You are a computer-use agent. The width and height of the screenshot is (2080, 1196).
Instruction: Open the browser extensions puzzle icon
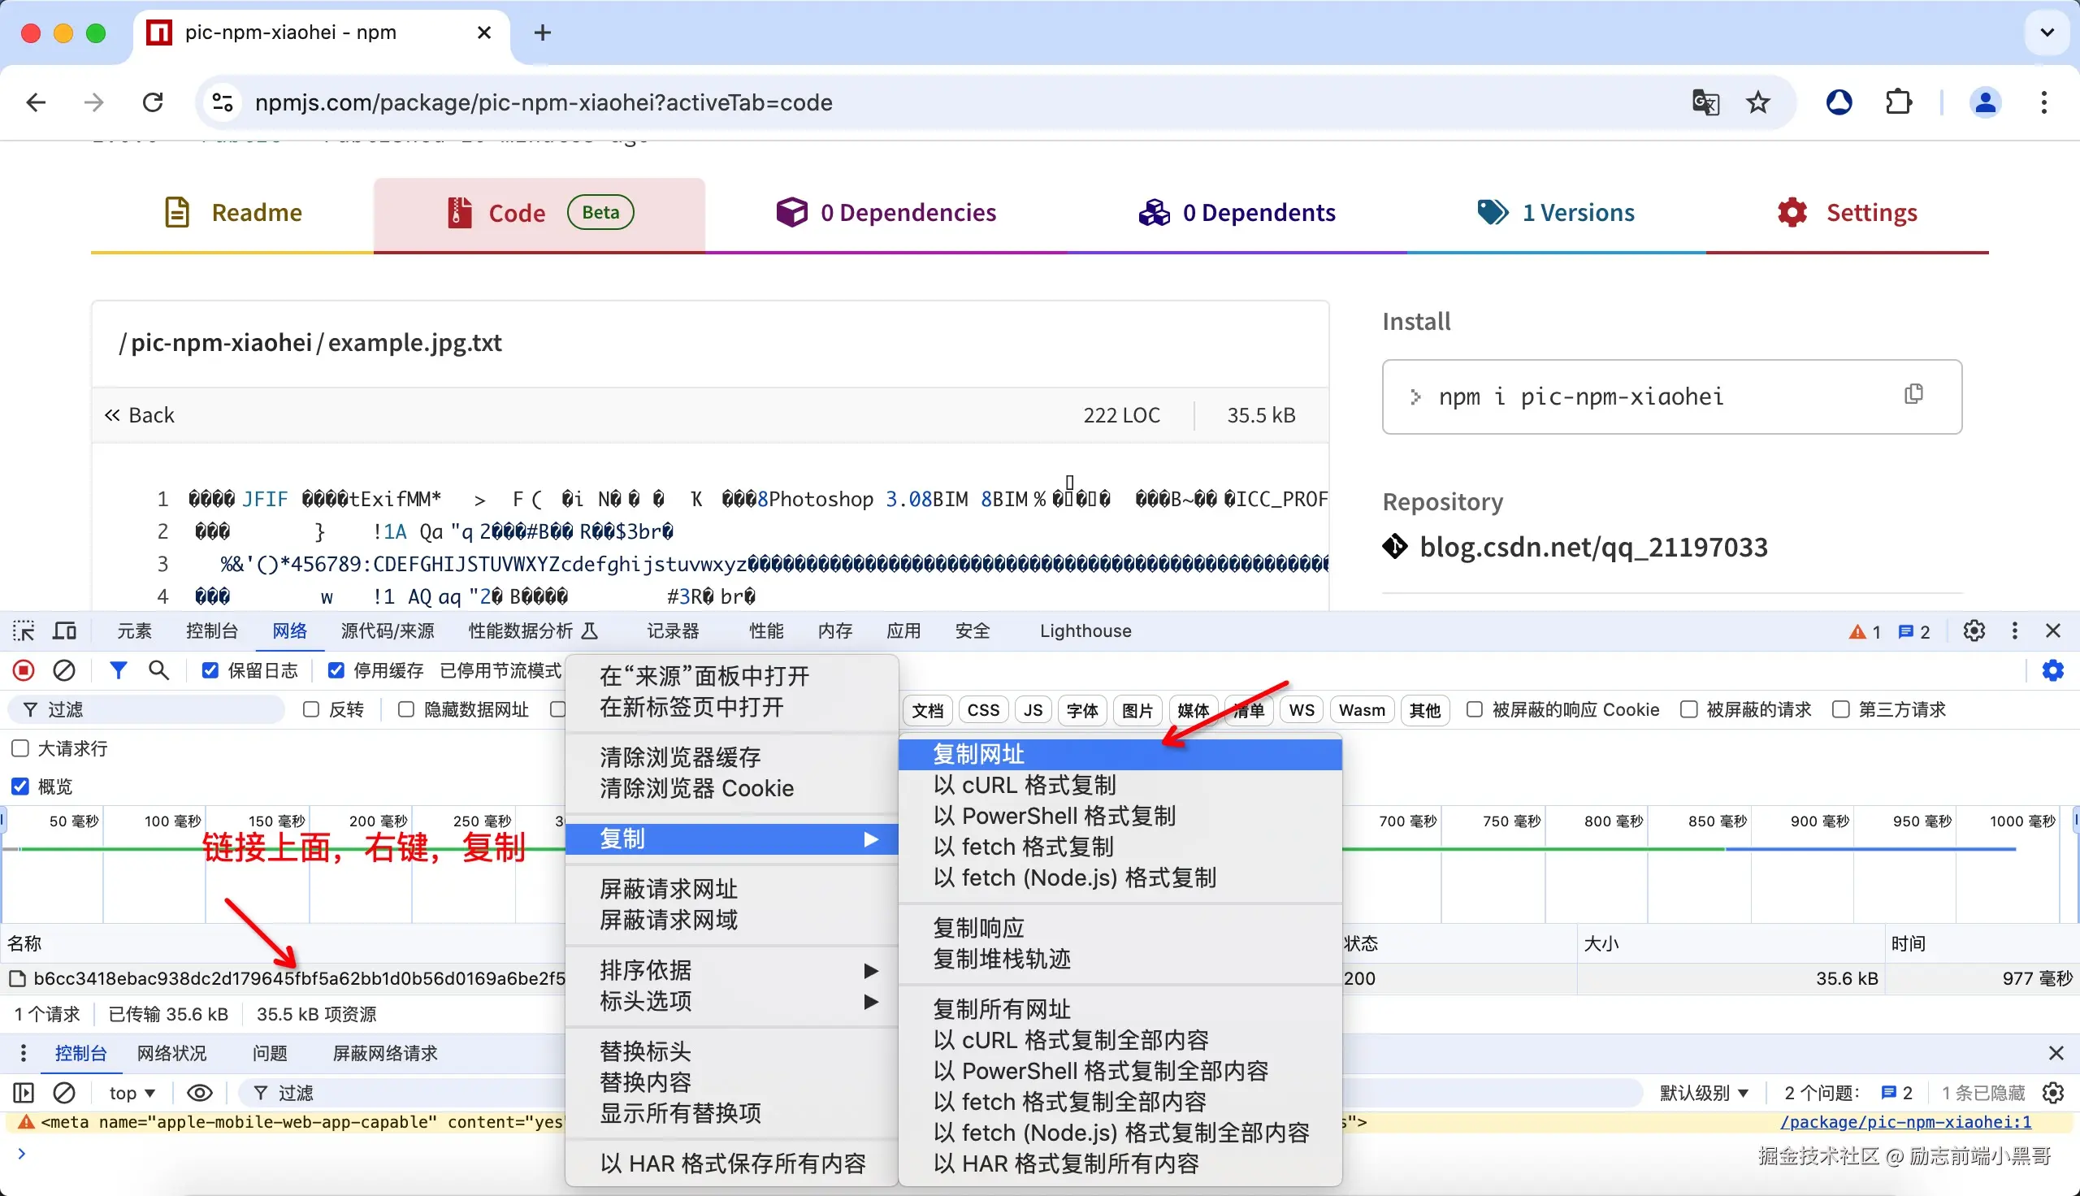[1899, 102]
